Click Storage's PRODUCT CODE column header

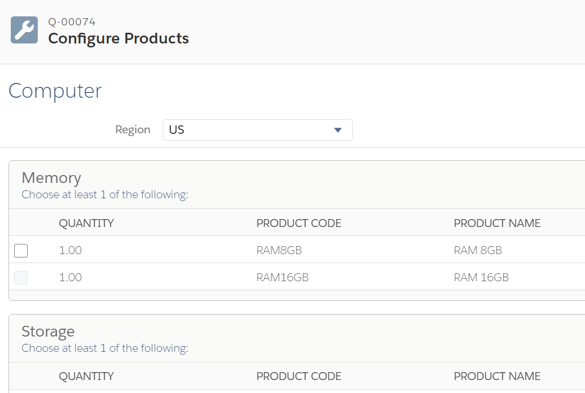click(x=299, y=376)
